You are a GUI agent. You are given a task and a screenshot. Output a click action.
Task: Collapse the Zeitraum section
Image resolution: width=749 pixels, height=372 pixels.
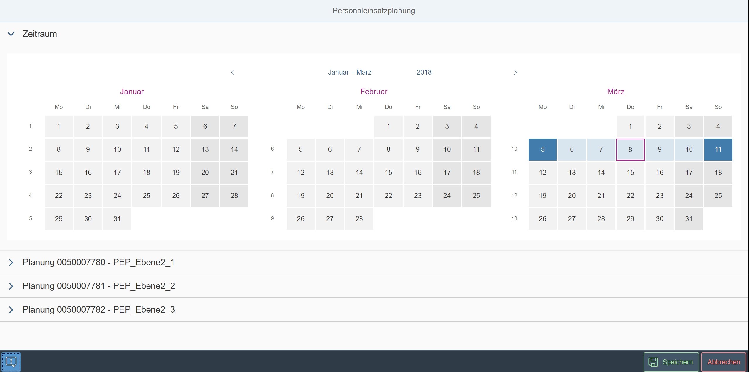[11, 34]
